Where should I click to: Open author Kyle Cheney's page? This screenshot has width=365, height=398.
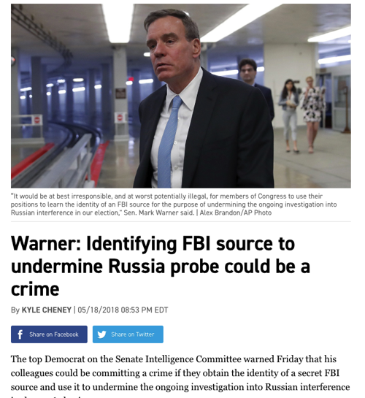tap(47, 310)
